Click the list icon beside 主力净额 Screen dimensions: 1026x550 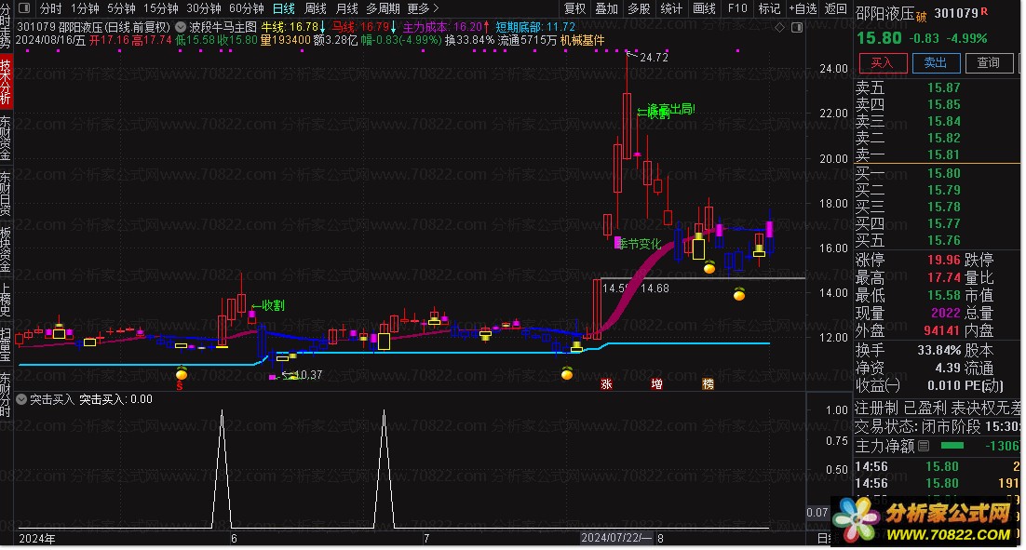[924, 446]
